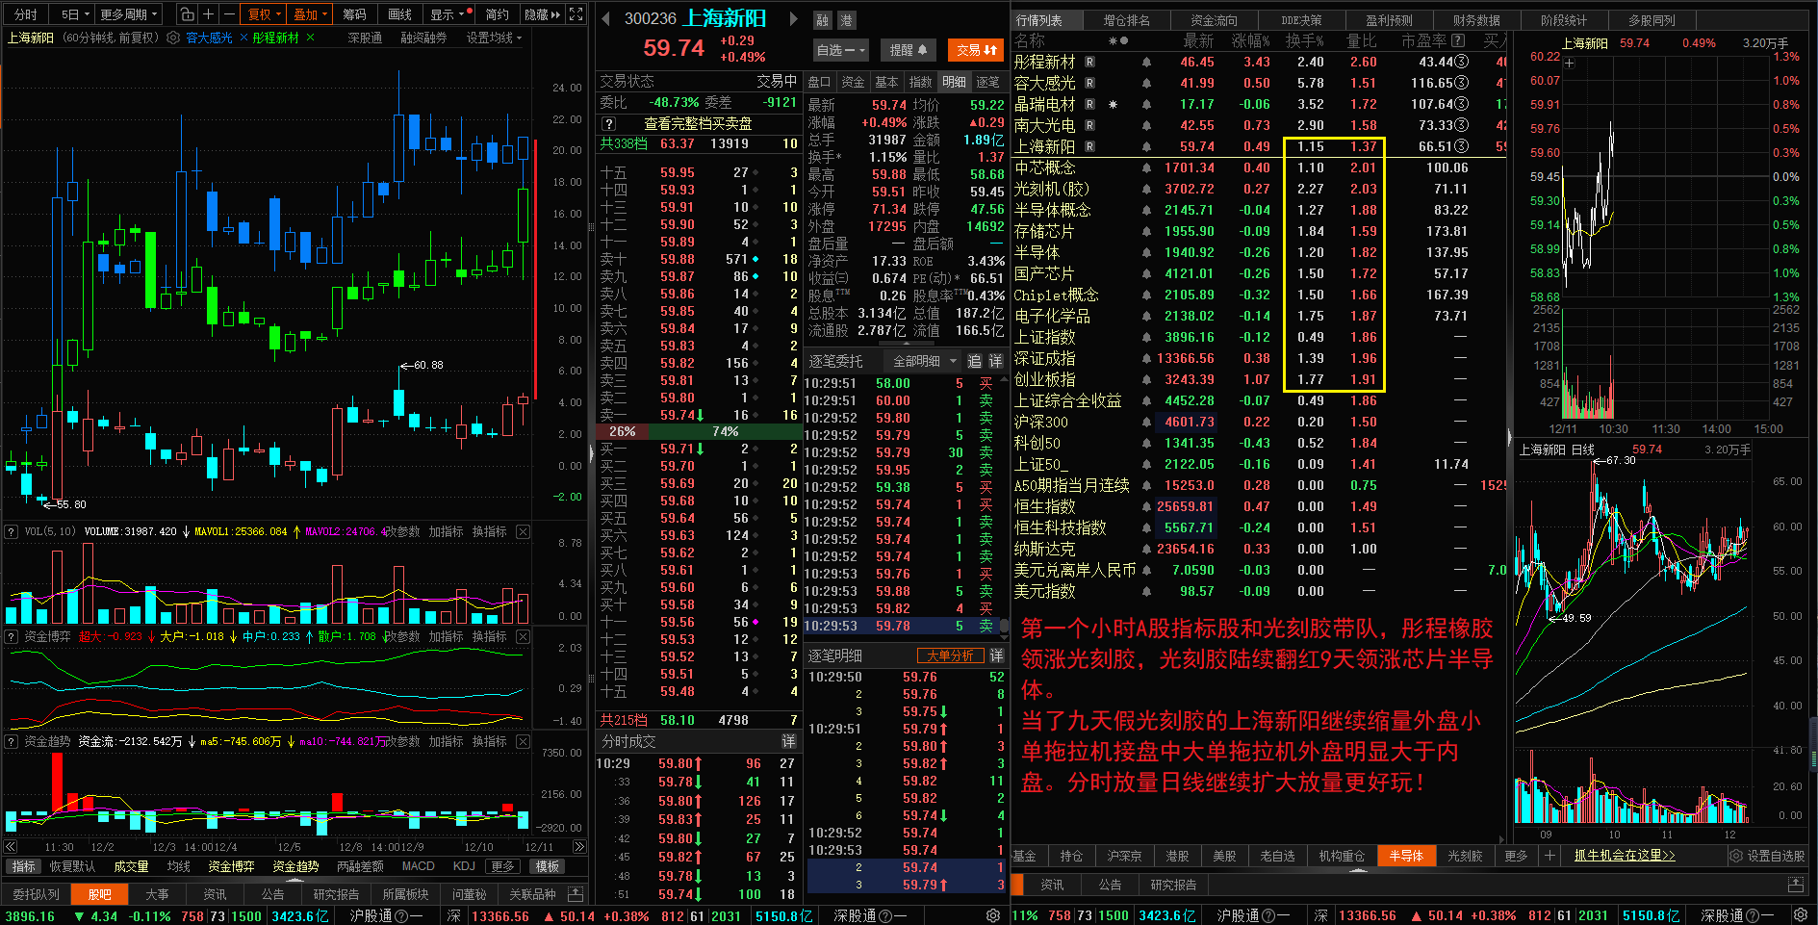Zoom in the K-line chart with plus icon
The image size is (1818, 925).
(208, 14)
